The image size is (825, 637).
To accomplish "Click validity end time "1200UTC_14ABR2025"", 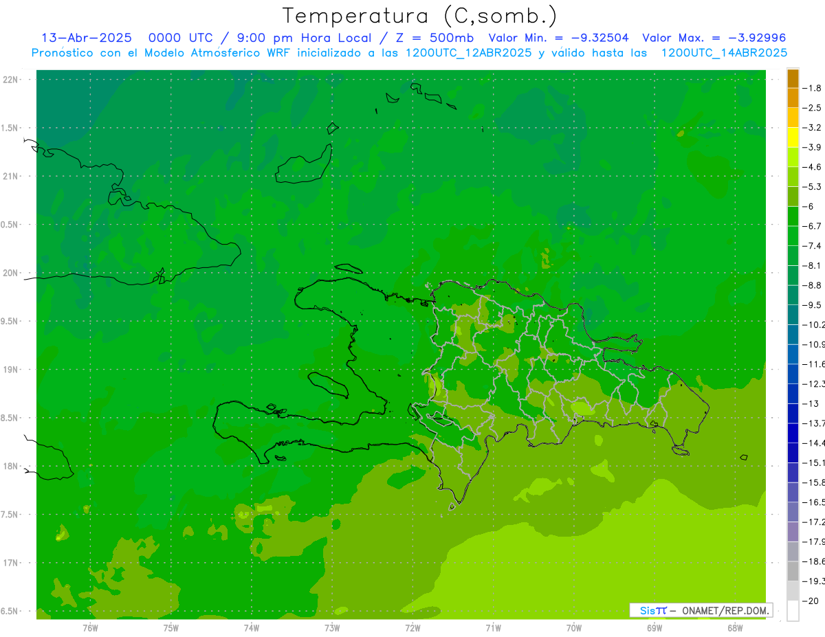I will pyautogui.click(x=724, y=52).
